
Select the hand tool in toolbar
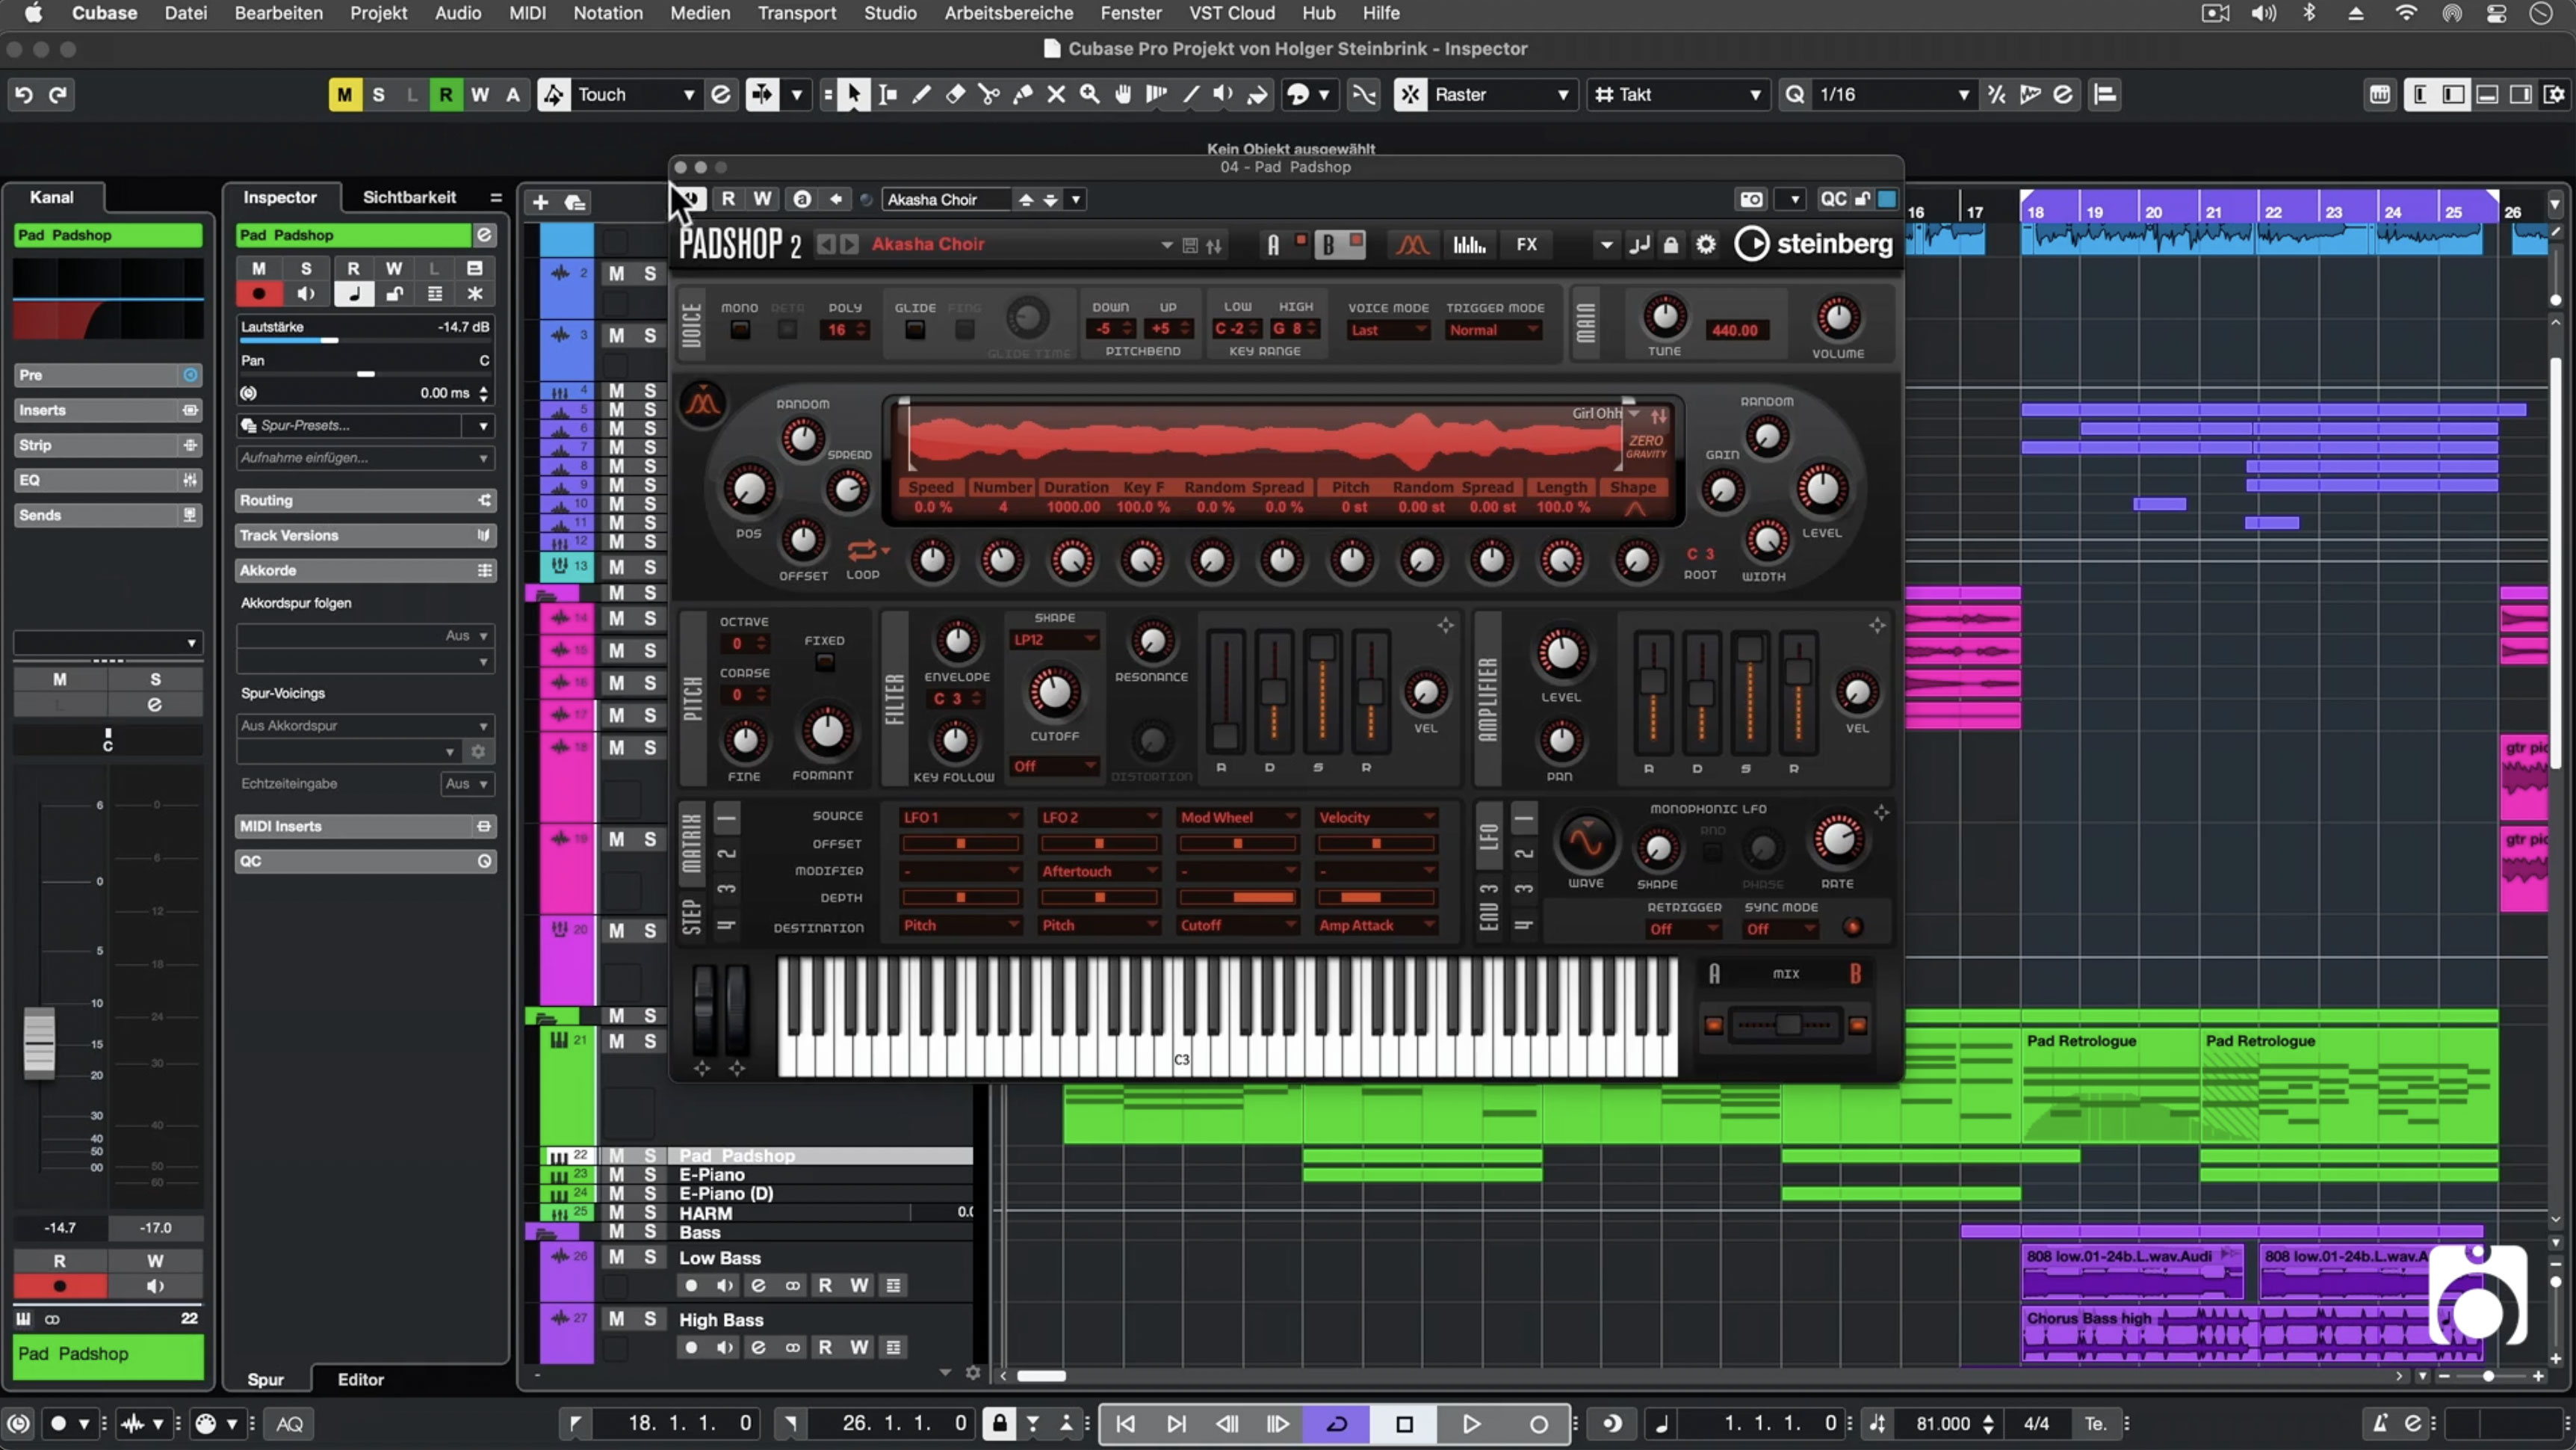click(x=1124, y=94)
